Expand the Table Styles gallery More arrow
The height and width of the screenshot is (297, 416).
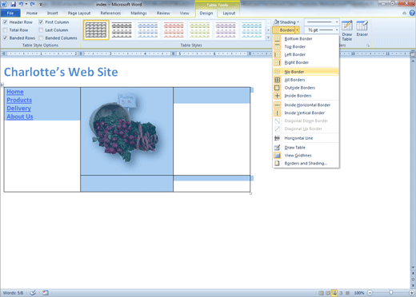268,38
